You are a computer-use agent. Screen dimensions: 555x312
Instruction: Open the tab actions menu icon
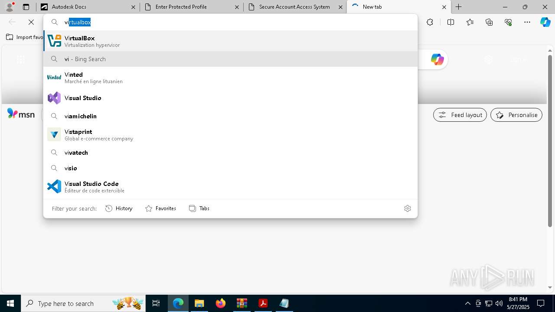point(26,7)
